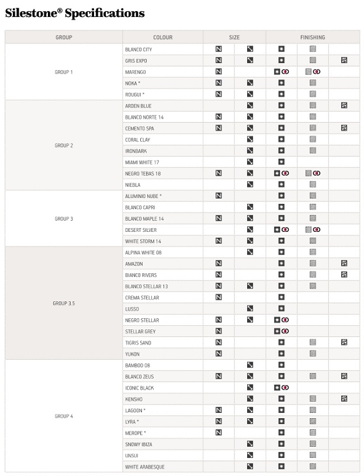Click the N size icon in Blanco City row
Viewport: 364px width, 476px height.
click(219, 50)
